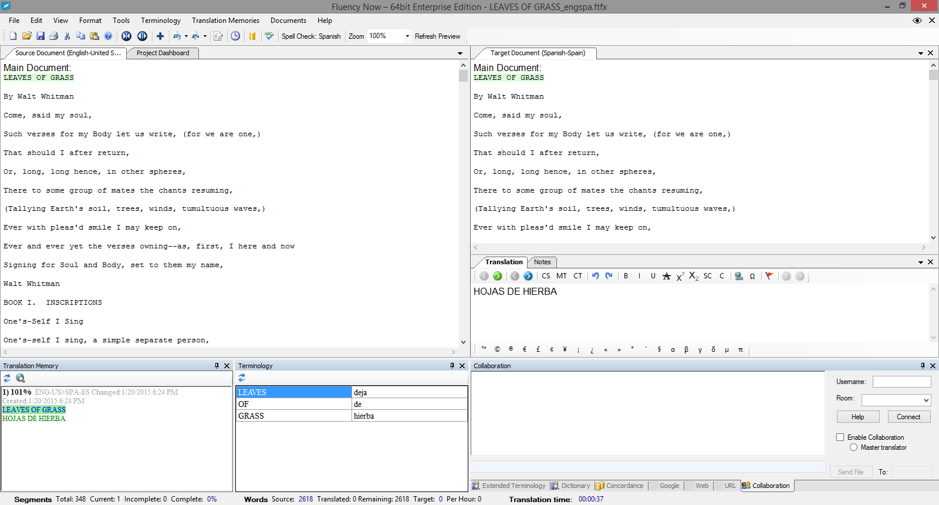Viewport: 939px width, 505px height.
Task: Click the Paste clipboard icon
Action: 94,36
